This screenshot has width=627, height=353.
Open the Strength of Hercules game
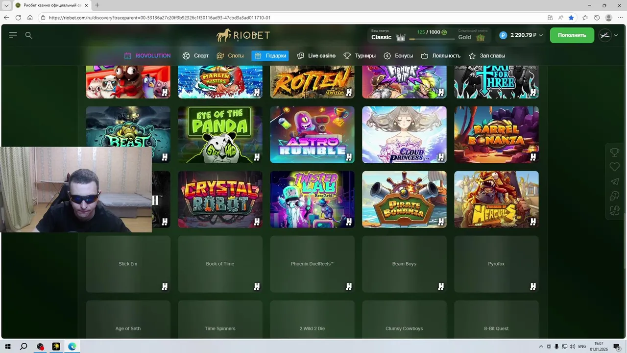tap(496, 199)
